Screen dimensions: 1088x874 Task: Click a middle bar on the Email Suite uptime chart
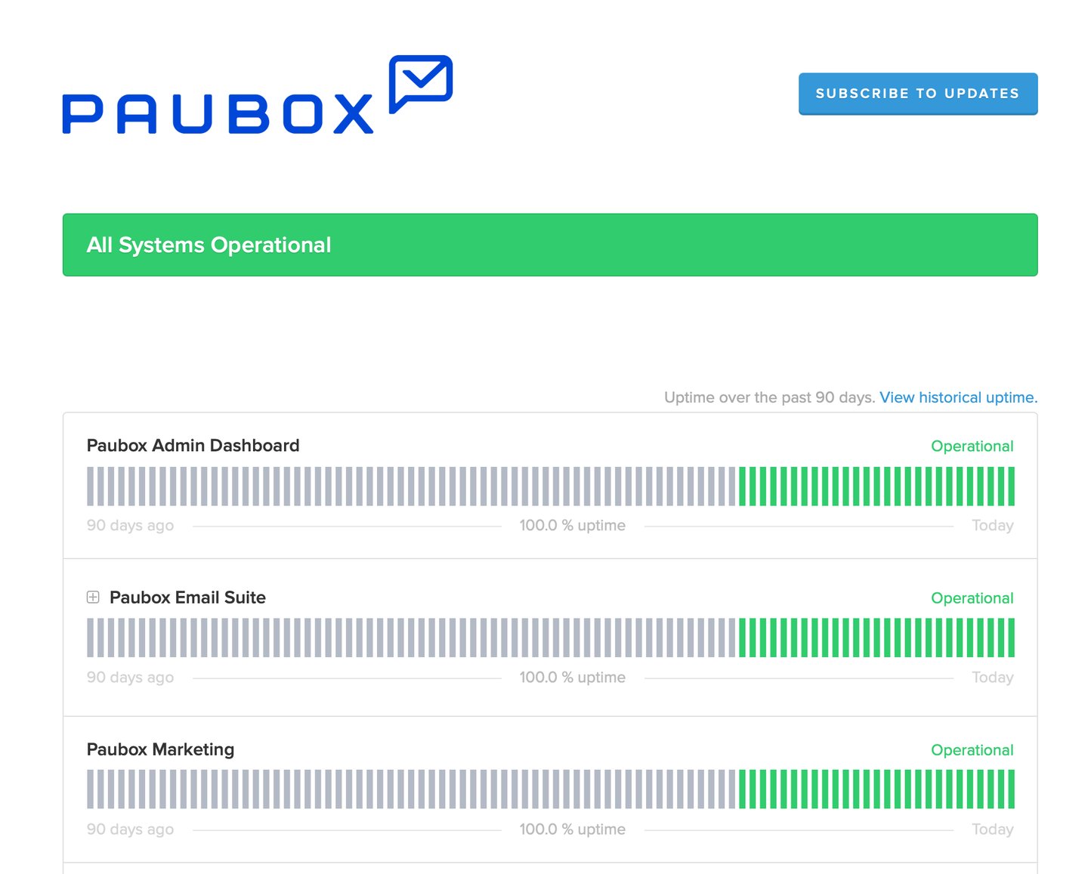point(552,638)
